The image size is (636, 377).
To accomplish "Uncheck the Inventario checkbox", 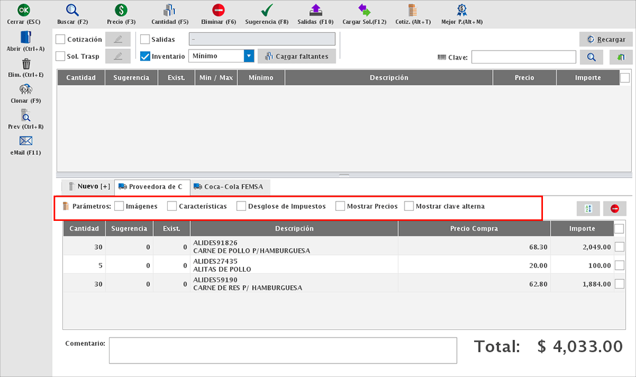I will [x=145, y=56].
